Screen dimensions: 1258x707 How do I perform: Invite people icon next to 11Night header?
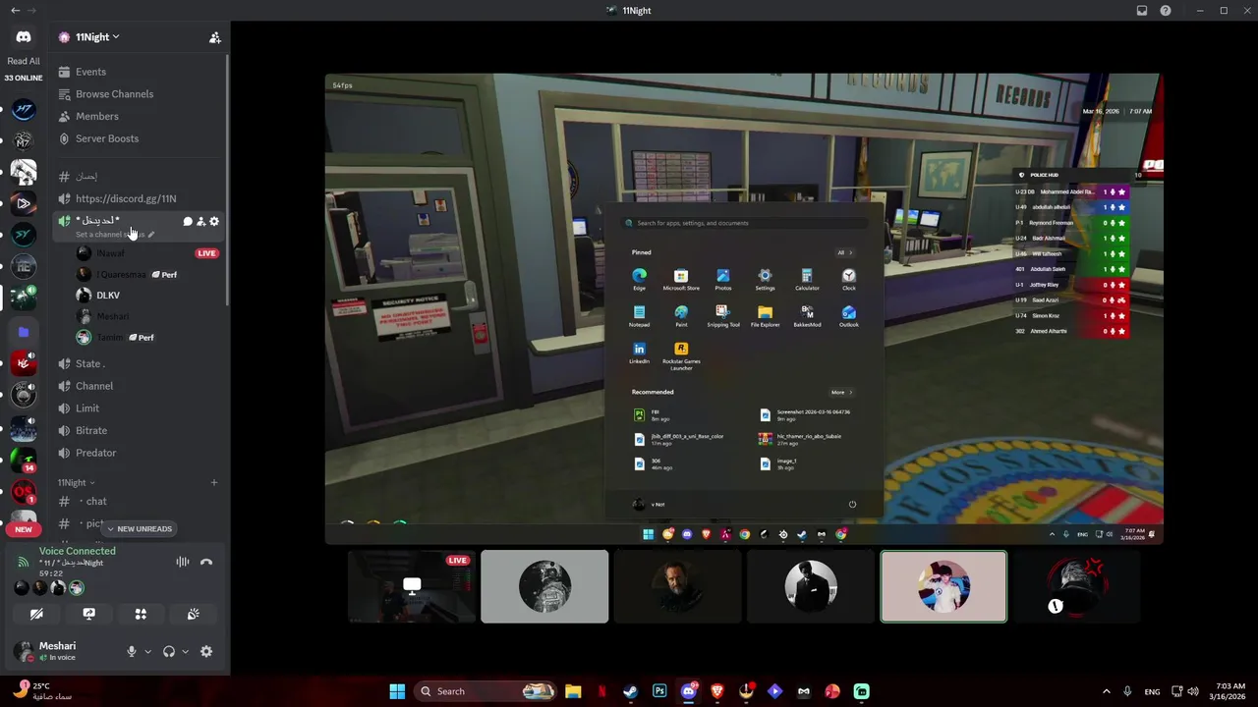click(214, 37)
